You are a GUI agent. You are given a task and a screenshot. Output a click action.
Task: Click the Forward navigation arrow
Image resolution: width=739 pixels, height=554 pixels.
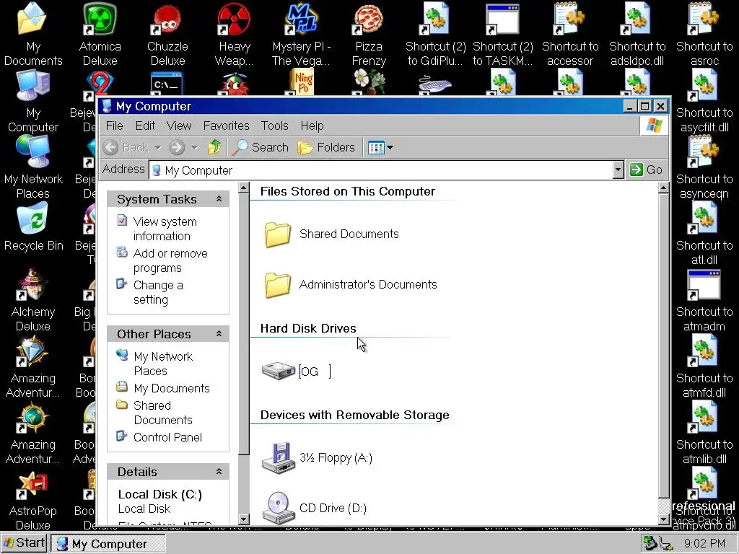177,147
